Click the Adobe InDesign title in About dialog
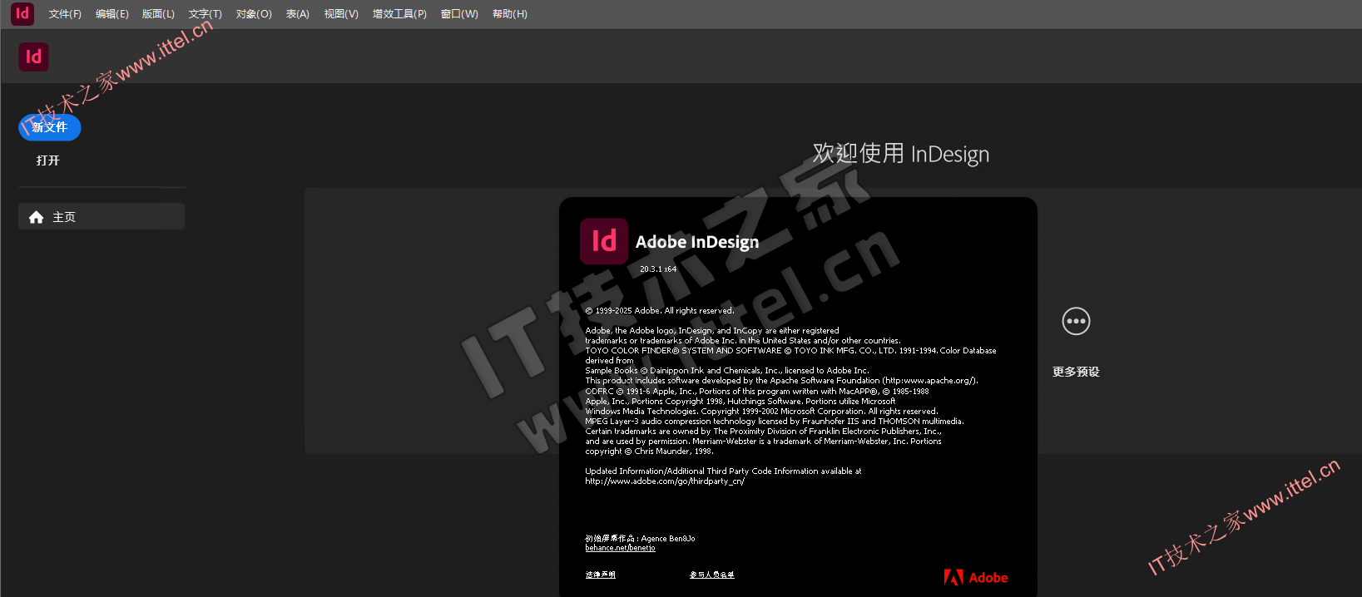Screen dimensions: 1362x597 tap(697, 242)
